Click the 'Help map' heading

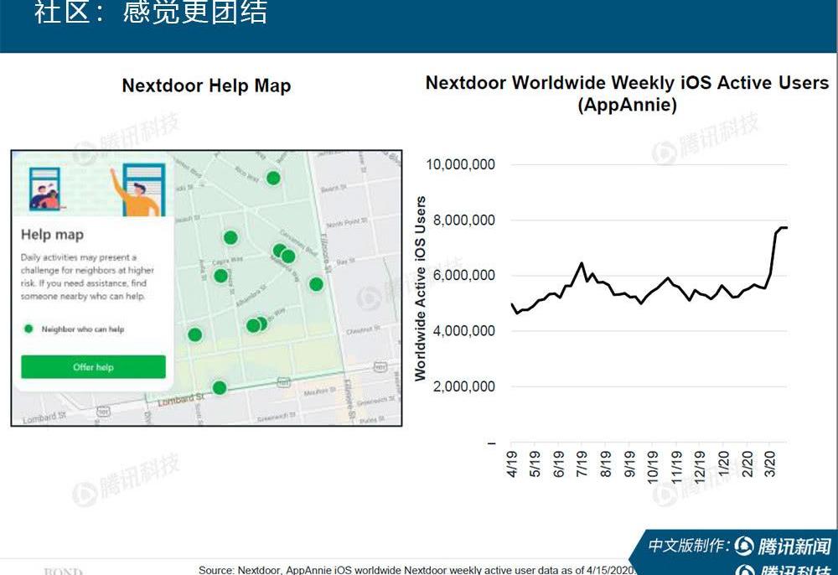(52, 235)
